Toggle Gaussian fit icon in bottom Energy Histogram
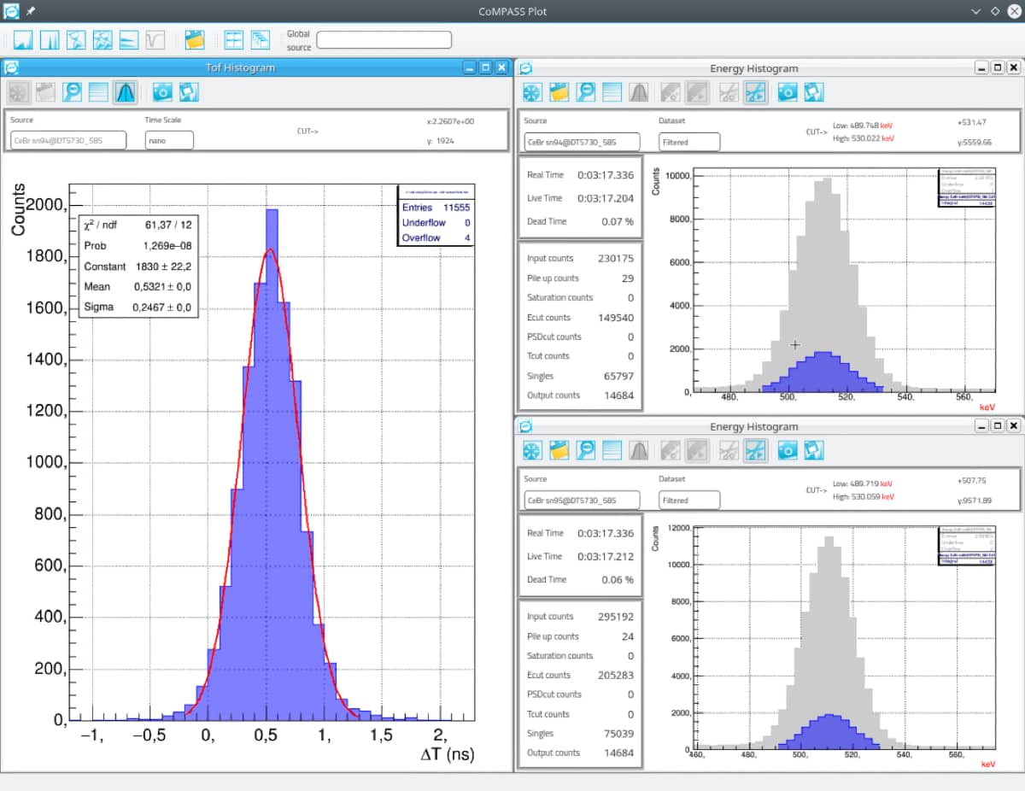Screen dimensions: 1025x791 tap(638, 449)
